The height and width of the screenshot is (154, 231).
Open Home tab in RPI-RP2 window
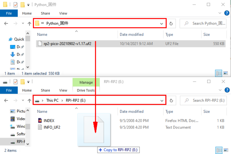(27, 90)
